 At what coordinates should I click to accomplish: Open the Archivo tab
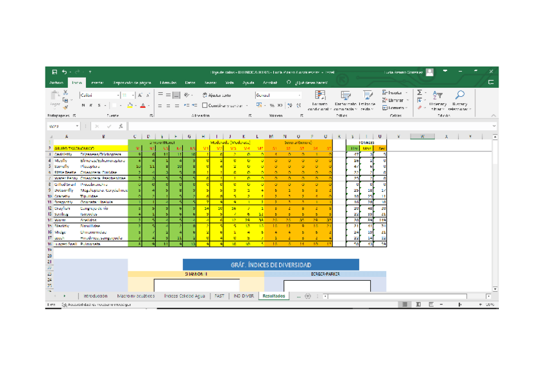56,83
